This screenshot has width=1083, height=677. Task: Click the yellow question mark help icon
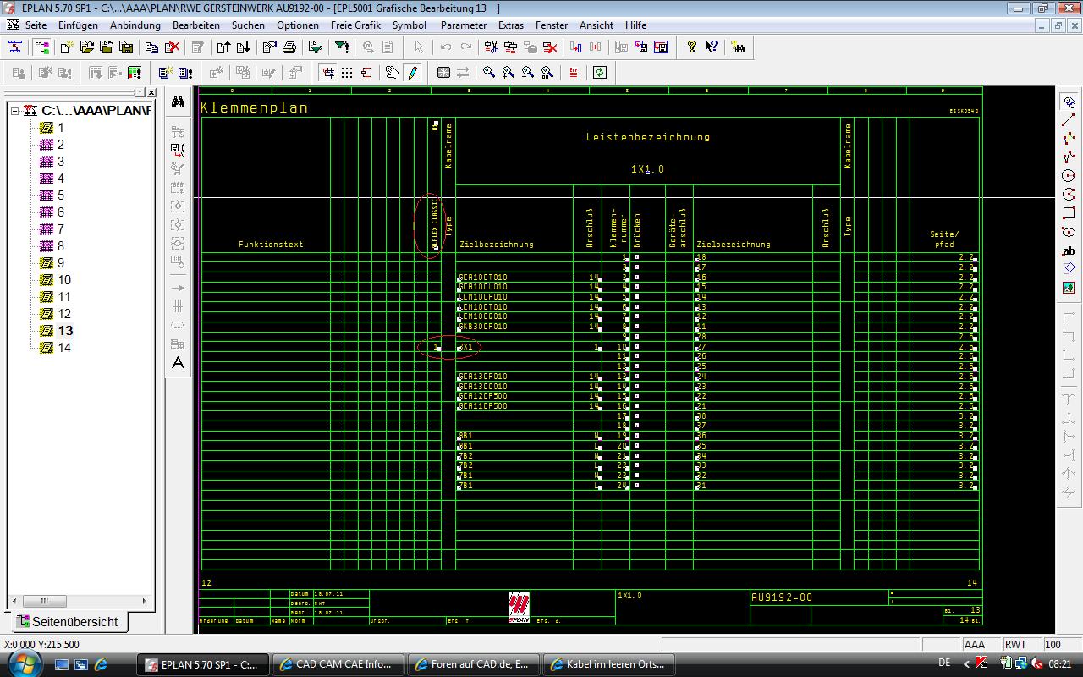click(x=691, y=47)
